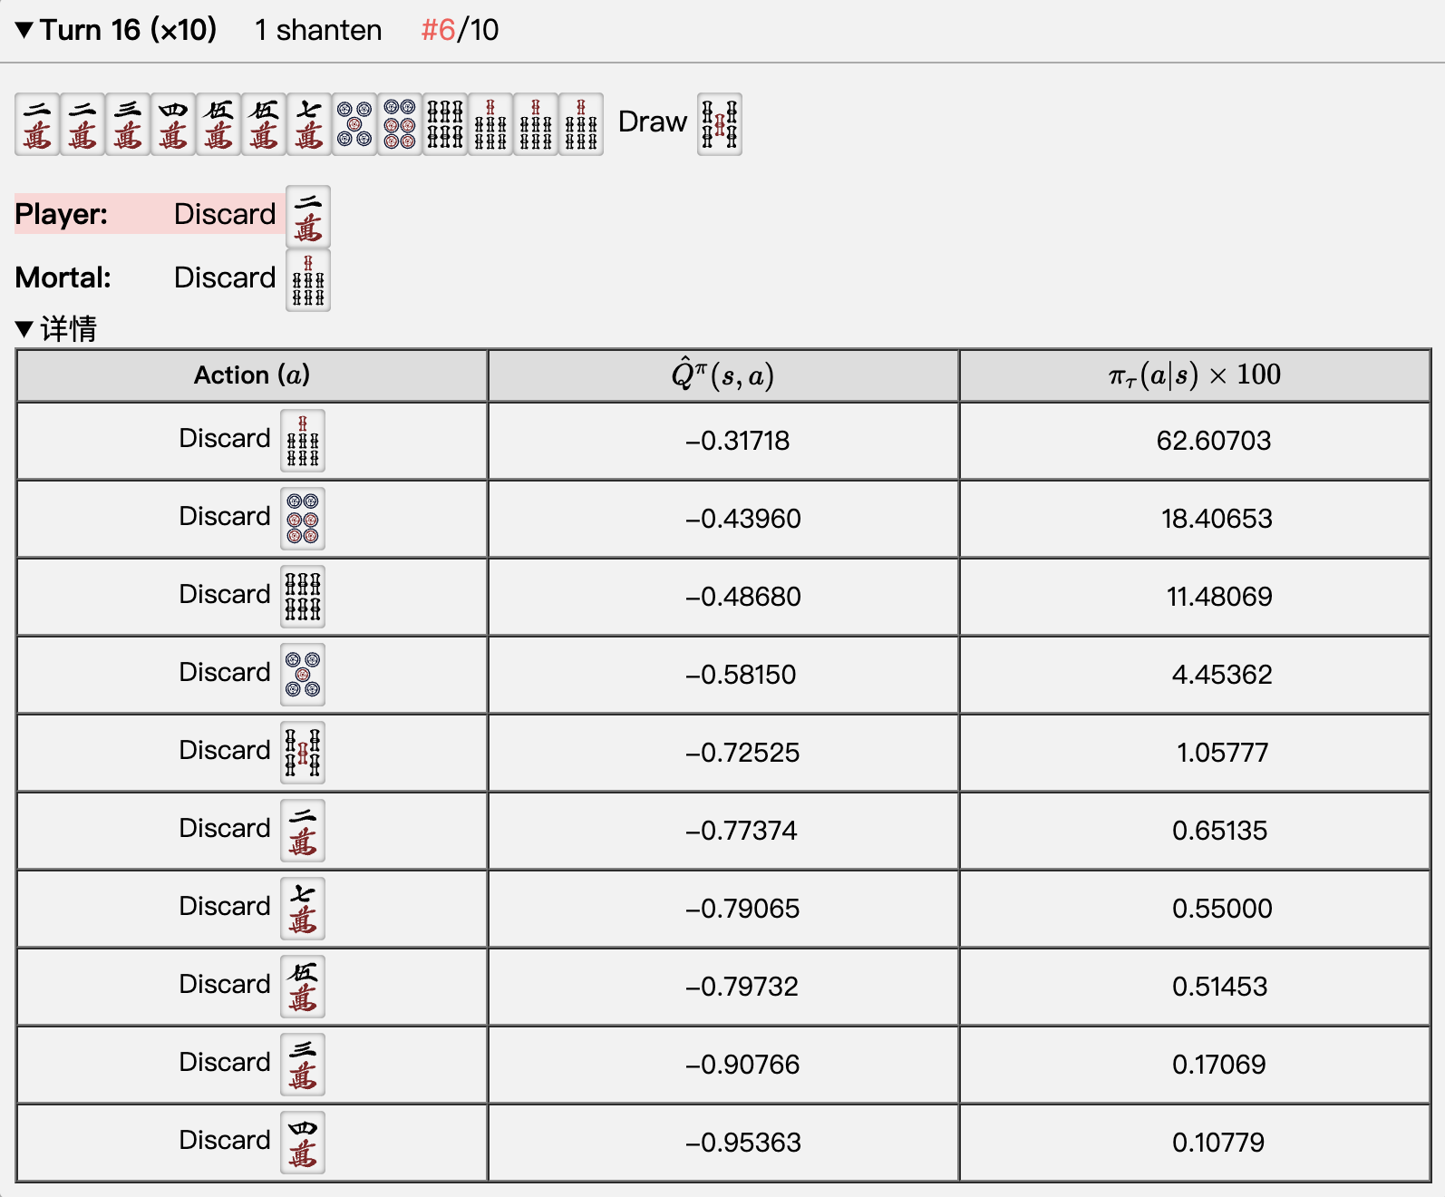Click the Q value -0.90766
The image size is (1445, 1197).
point(742,1065)
